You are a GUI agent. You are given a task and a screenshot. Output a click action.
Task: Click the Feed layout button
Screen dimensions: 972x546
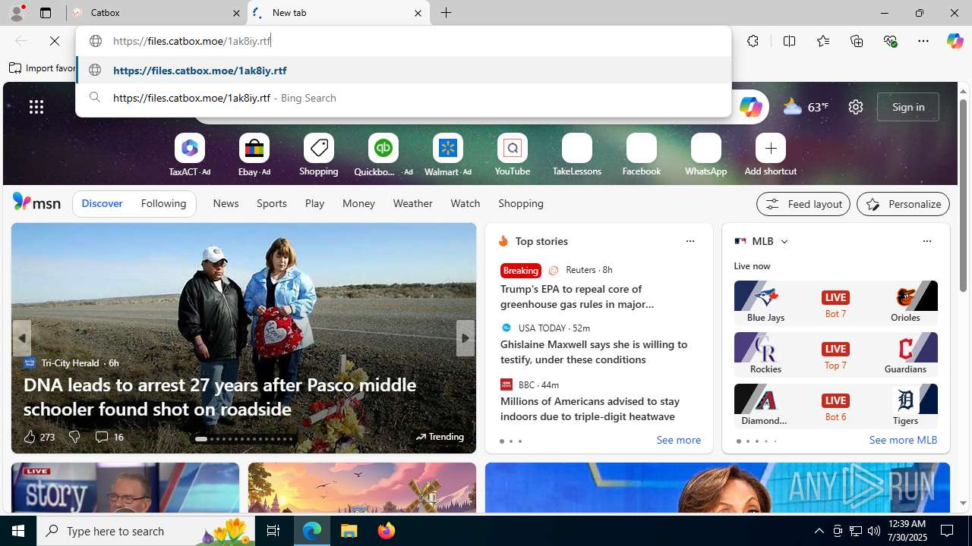point(803,204)
